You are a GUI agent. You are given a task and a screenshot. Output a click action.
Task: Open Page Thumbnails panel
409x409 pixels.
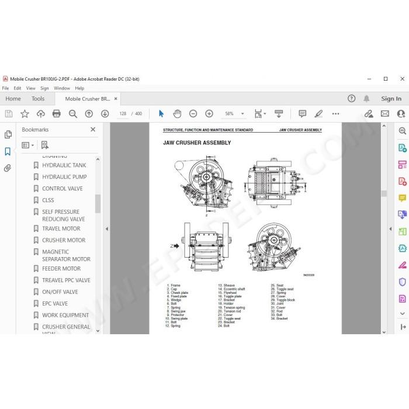(8, 134)
